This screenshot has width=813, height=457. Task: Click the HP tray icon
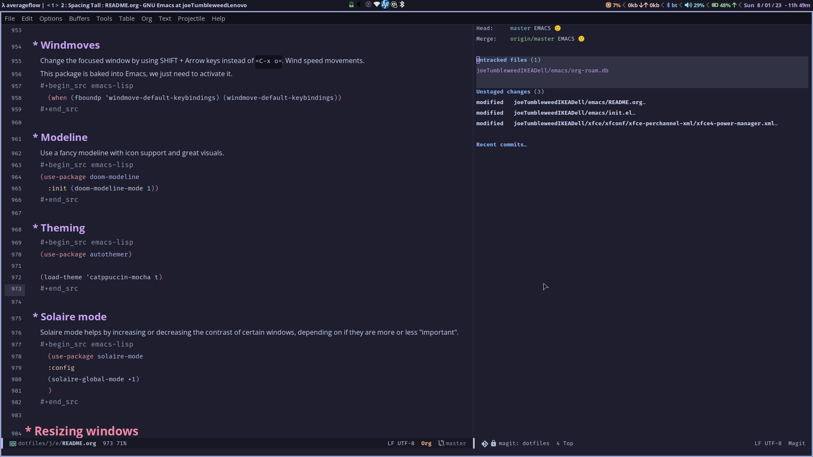coord(385,5)
